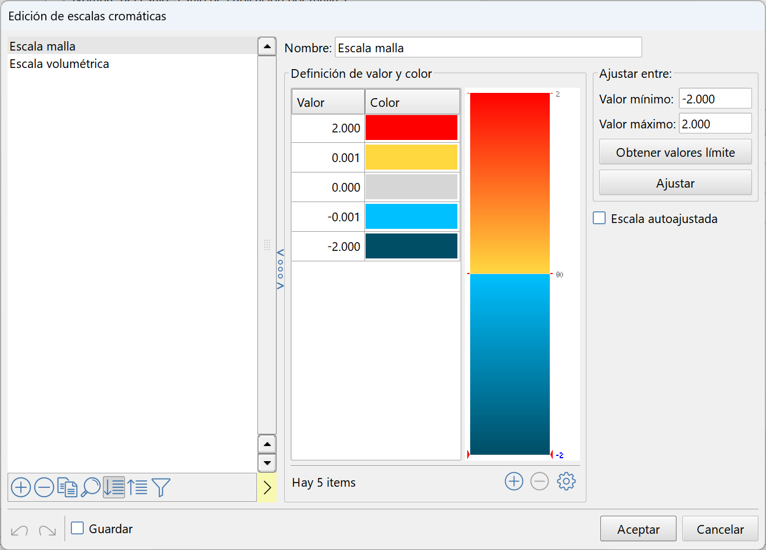Viewport: 766px width, 550px height.
Task: Tick the Guardar checkbox
Action: click(x=77, y=528)
